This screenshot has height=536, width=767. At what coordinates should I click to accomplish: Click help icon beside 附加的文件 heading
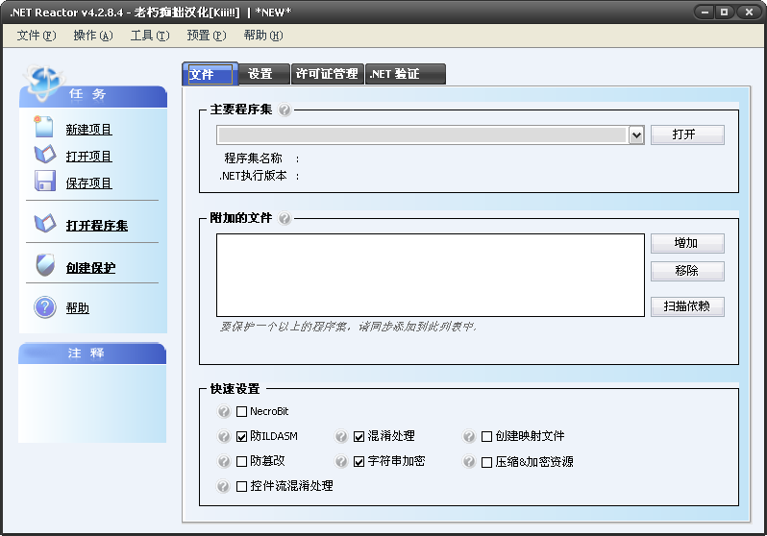pos(285,218)
